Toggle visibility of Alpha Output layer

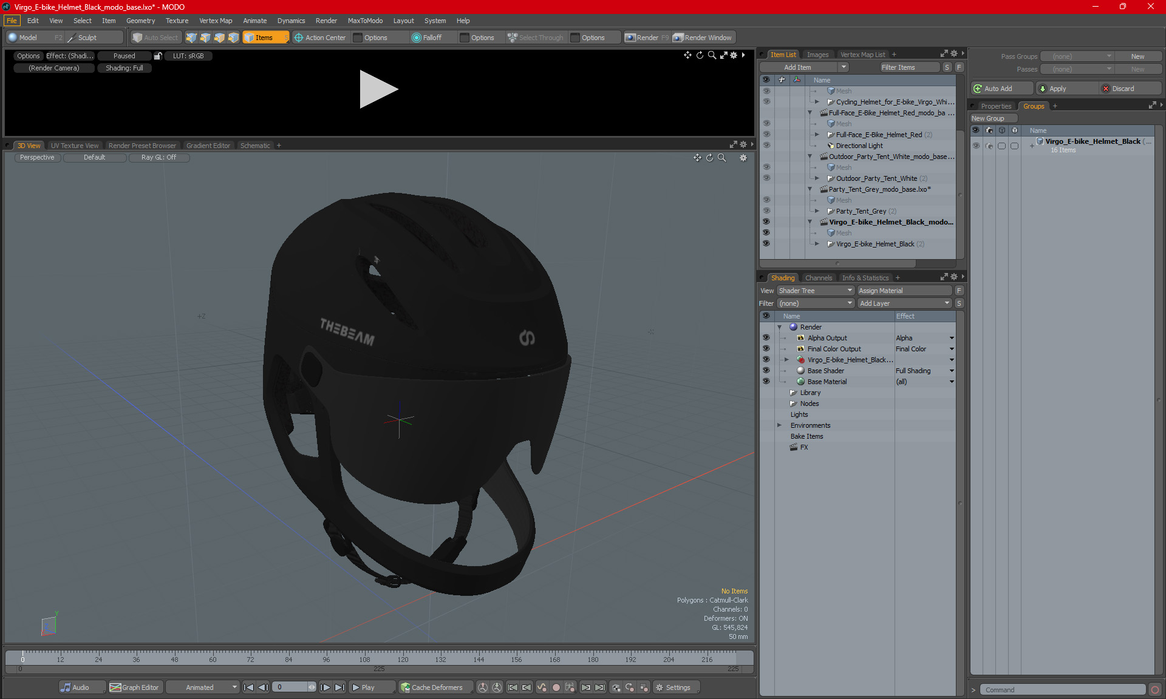coord(766,338)
